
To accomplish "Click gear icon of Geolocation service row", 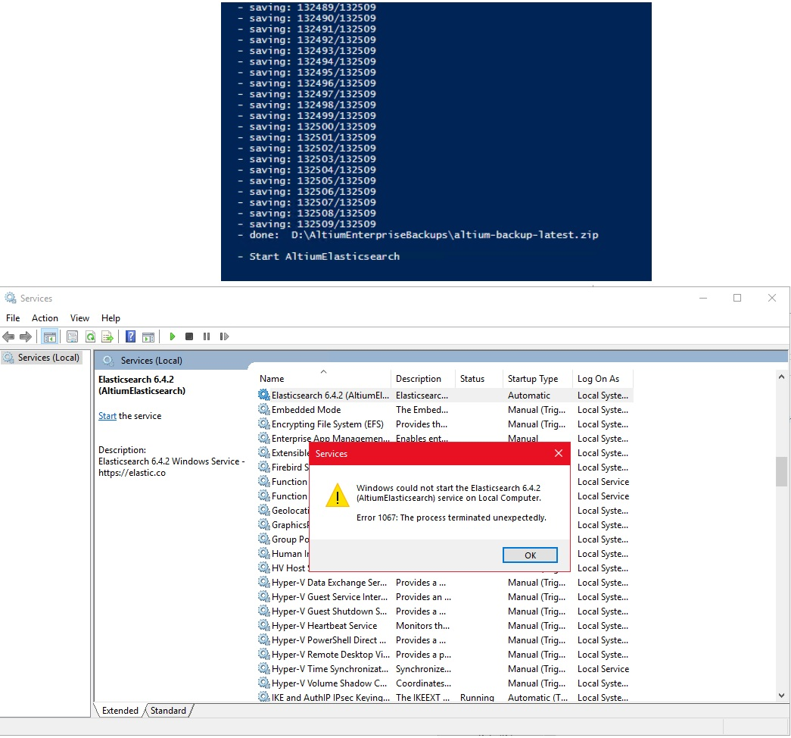I will (264, 510).
